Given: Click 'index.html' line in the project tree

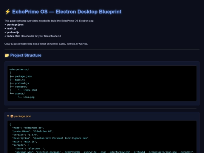Looking at the screenshot, I should click(x=30, y=90).
